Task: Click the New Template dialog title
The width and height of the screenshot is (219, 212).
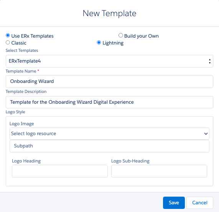Action: [x=109, y=13]
